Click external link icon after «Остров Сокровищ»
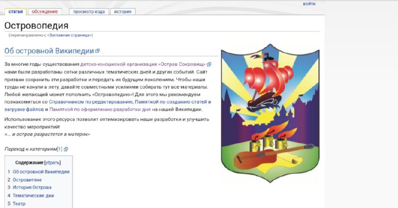Screen dimensions: 398x208 [x=209, y=65]
